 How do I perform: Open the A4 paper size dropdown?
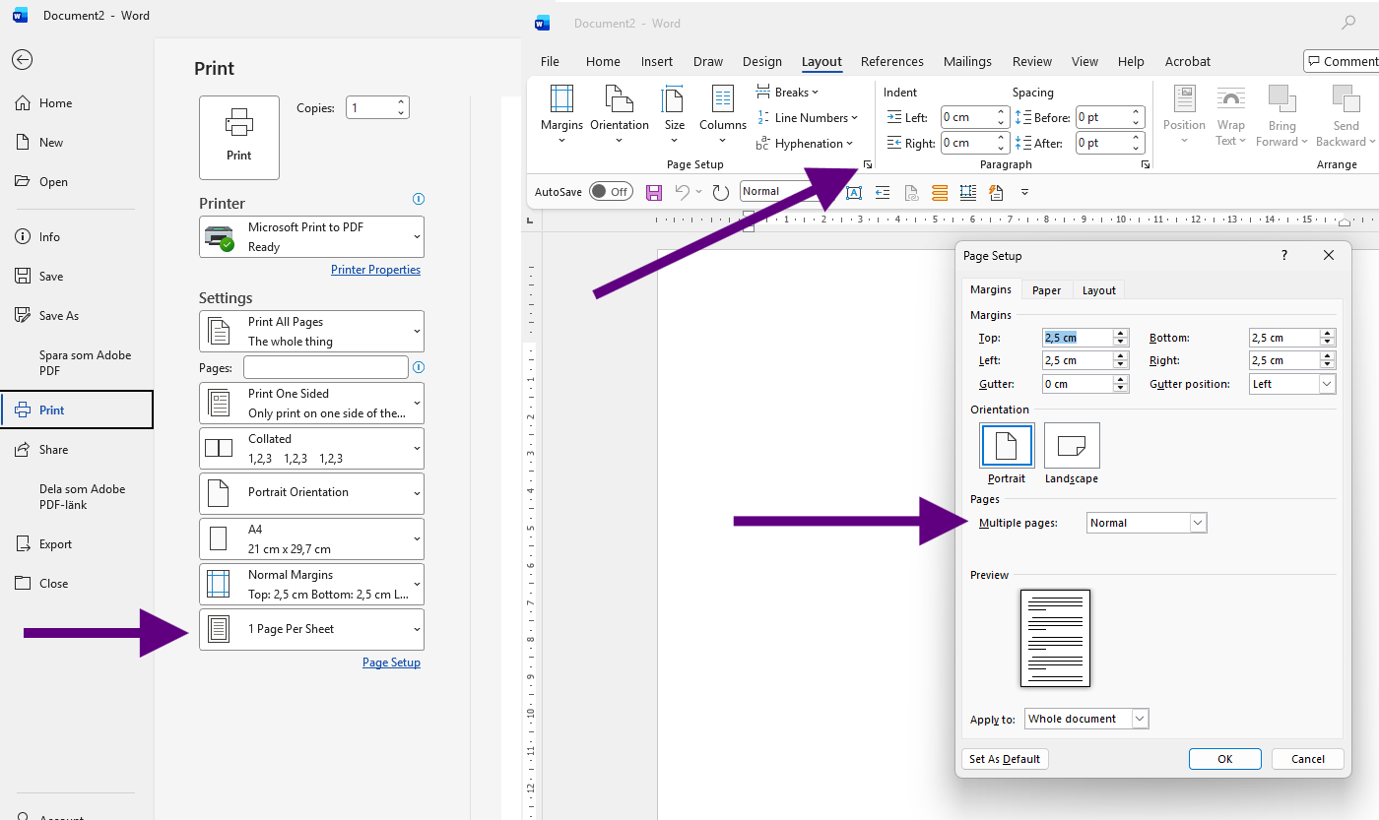point(311,538)
